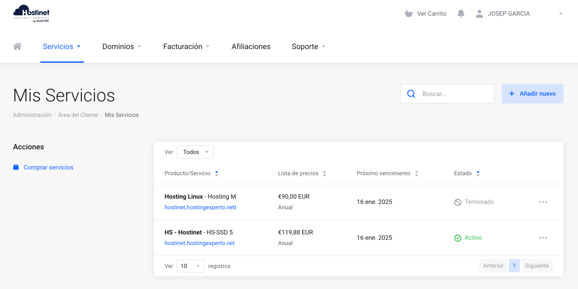Click the due date in Hosting Linux row
The image size is (578, 289).
tap(374, 202)
